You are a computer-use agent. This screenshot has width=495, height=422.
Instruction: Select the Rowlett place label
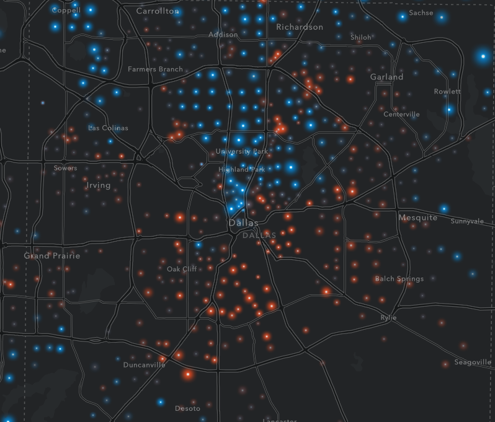pos(447,92)
